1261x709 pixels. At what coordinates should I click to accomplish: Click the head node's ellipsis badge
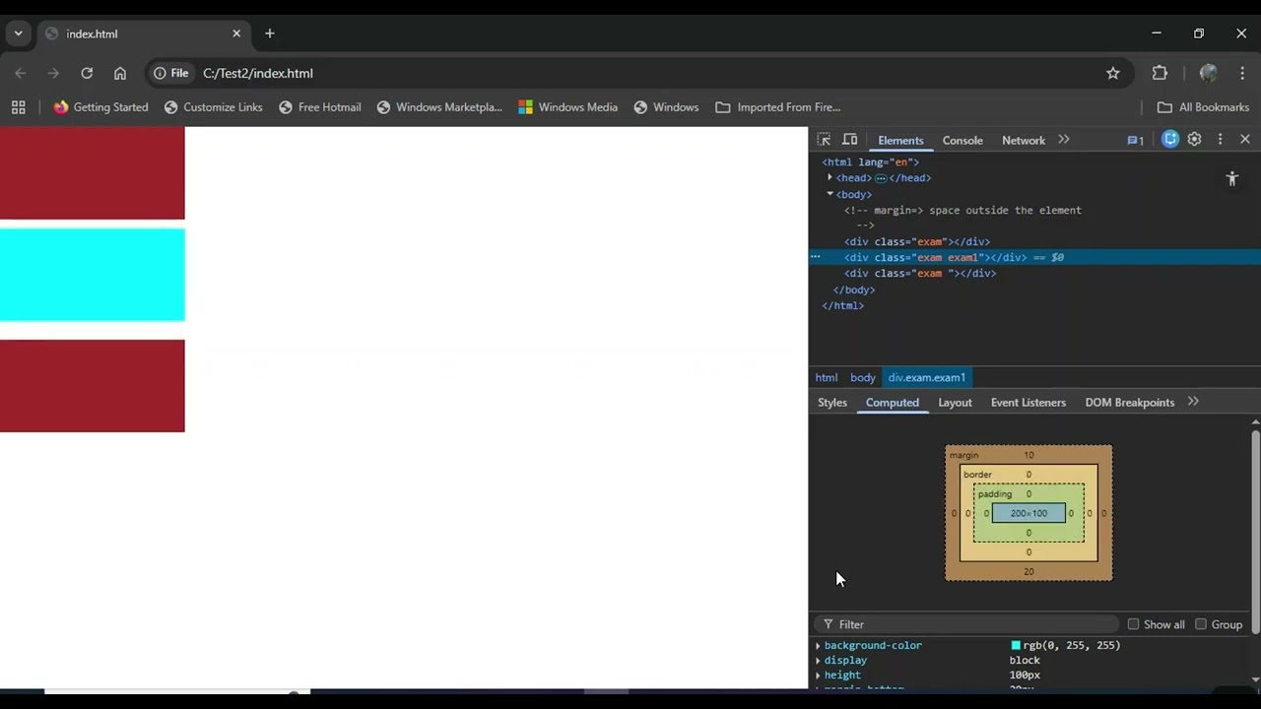pos(881,178)
